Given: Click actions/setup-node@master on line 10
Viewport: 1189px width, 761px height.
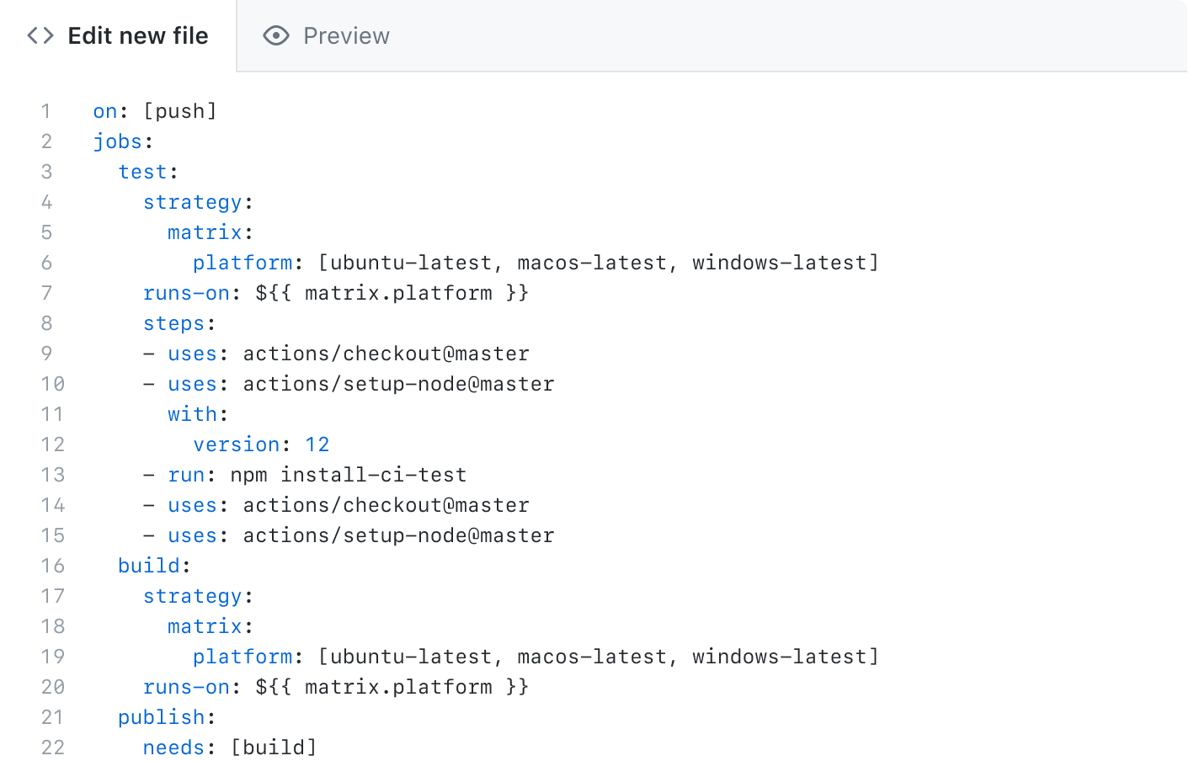Looking at the screenshot, I should pos(398,383).
